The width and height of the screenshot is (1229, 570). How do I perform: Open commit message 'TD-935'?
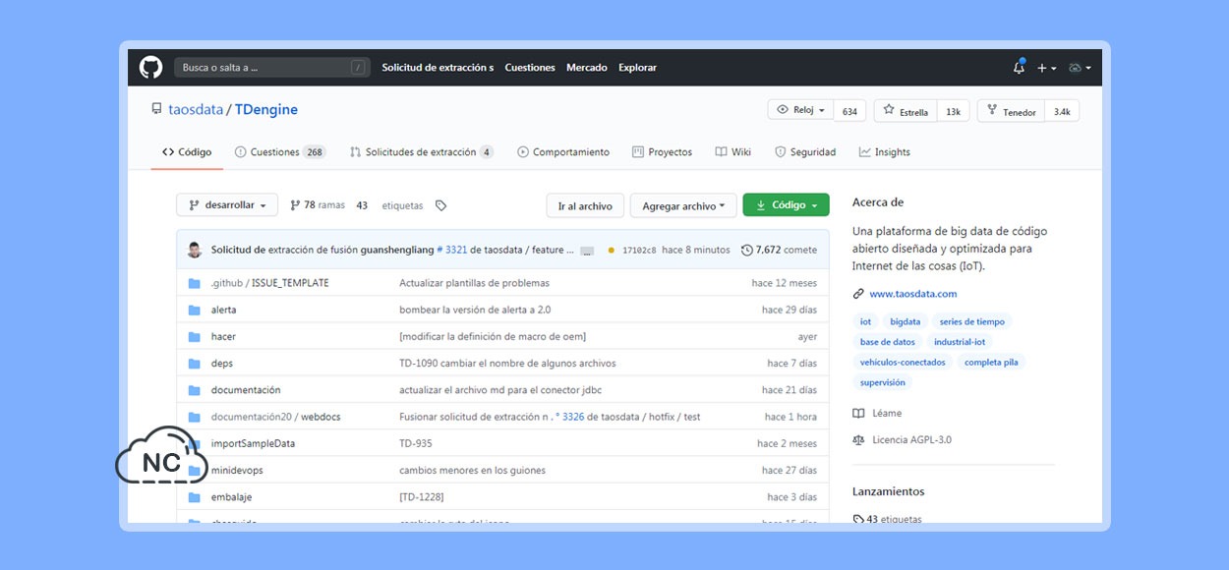[x=416, y=443]
